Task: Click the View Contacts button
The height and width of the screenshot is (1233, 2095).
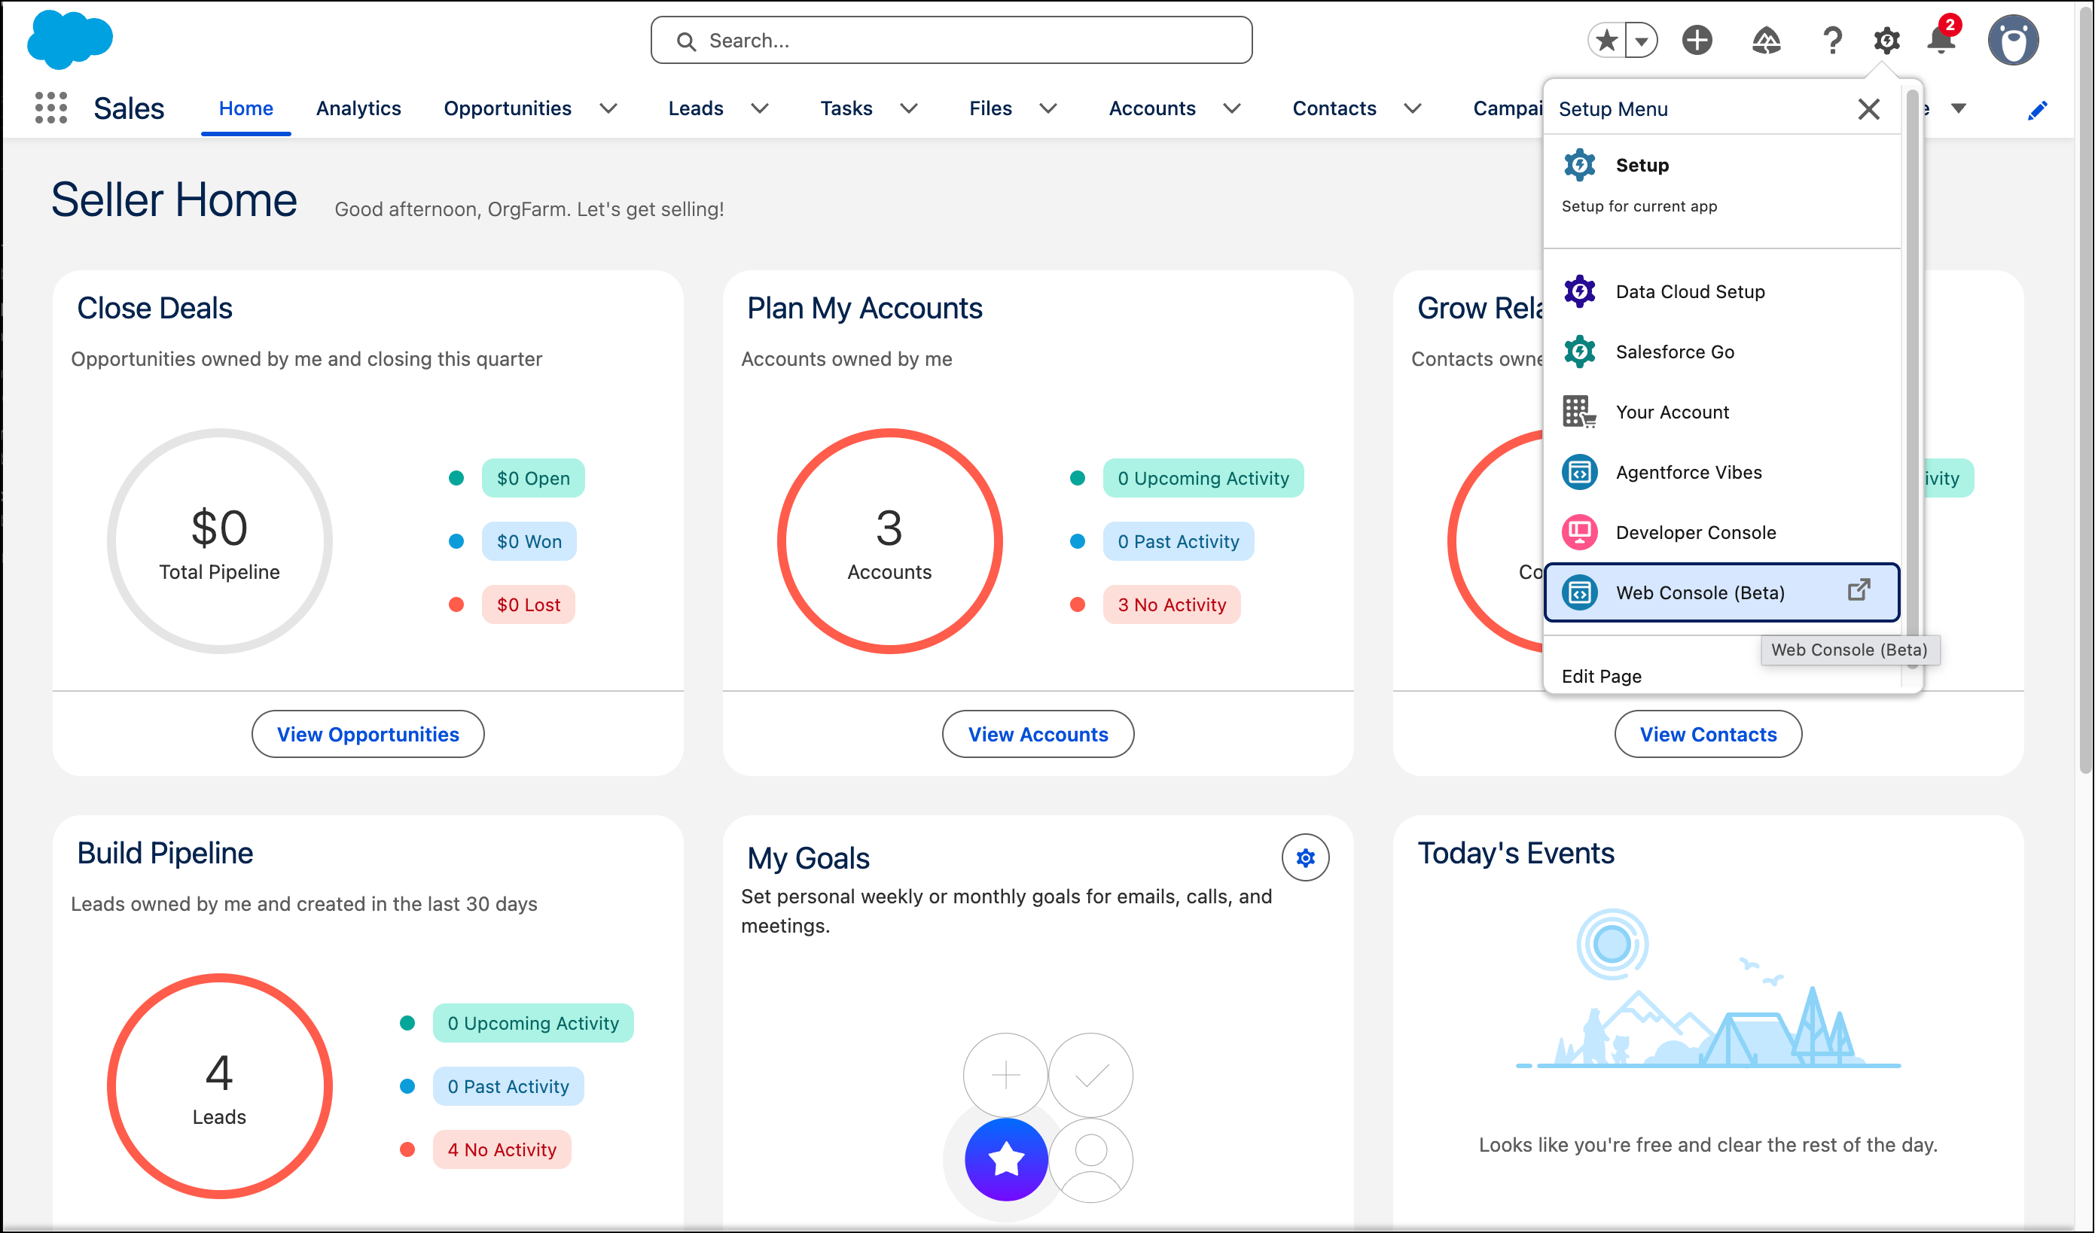Action: (1708, 734)
